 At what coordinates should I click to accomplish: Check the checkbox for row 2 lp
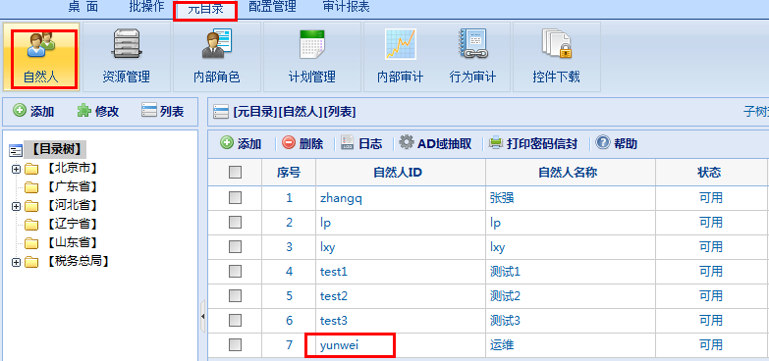point(236,223)
